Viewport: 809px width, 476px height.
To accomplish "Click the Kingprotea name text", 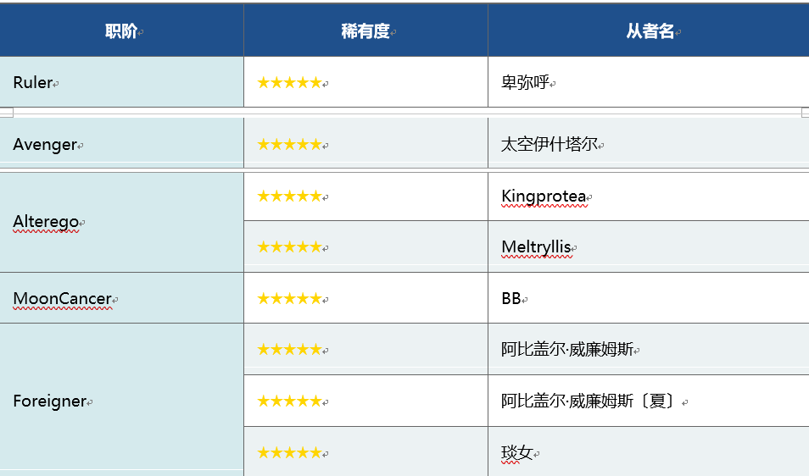I will tap(543, 196).
